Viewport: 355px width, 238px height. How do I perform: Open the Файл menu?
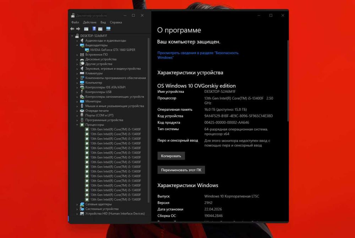pos(75,22)
